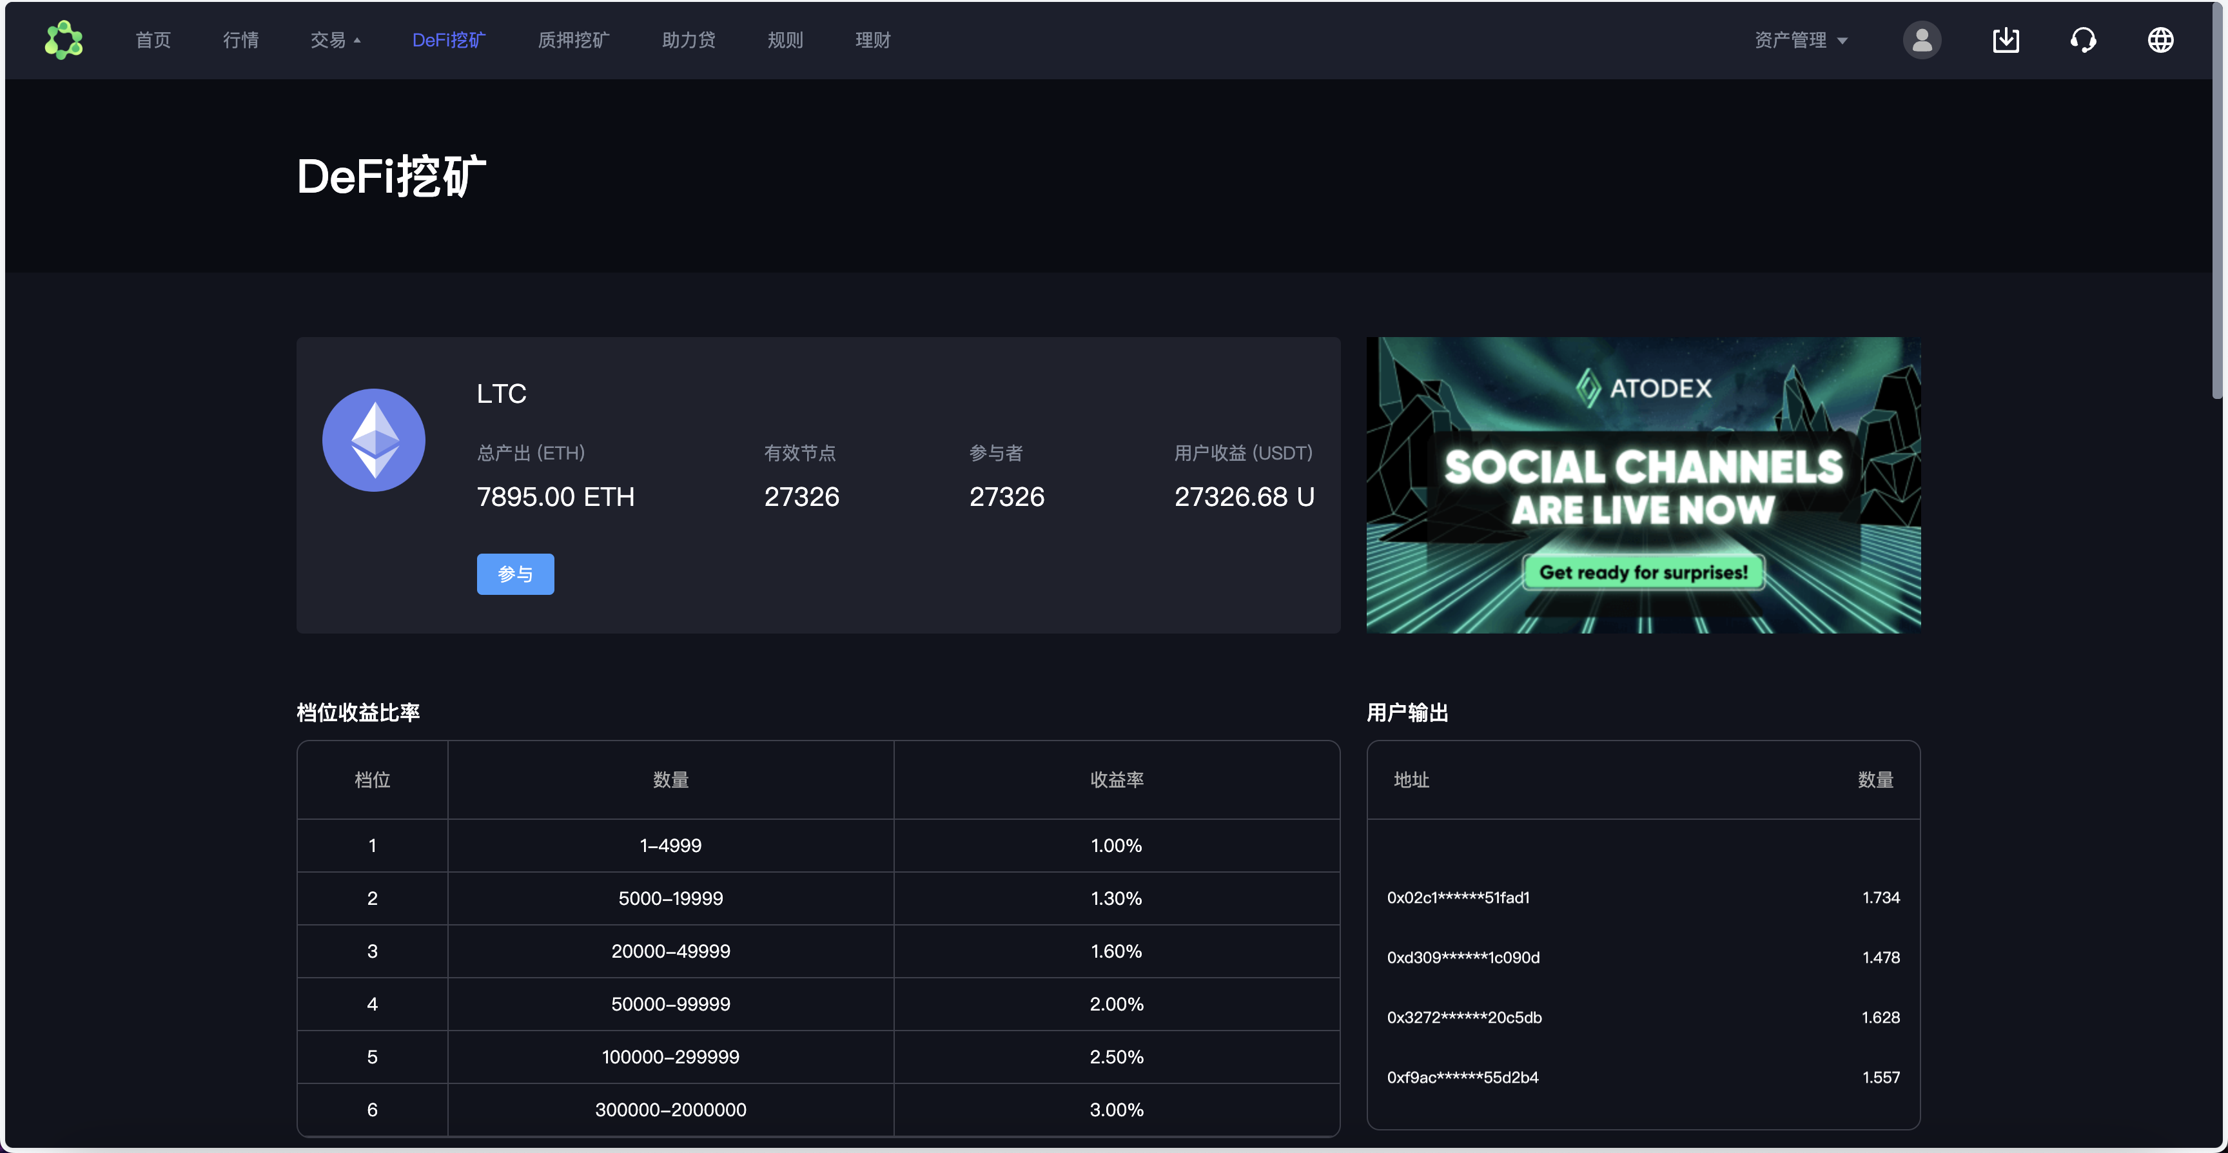Screen dimensions: 2228x1153
Task: Select address 0x02c1******51fad1 in 用户输出
Action: [x=1459, y=897]
